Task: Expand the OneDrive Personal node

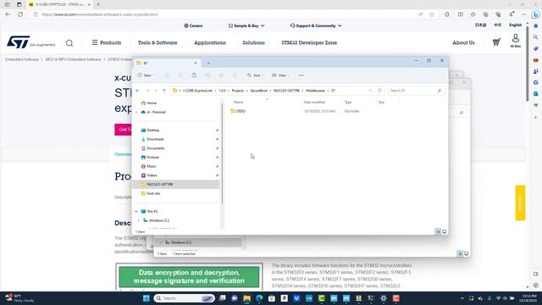Action: pos(136,112)
